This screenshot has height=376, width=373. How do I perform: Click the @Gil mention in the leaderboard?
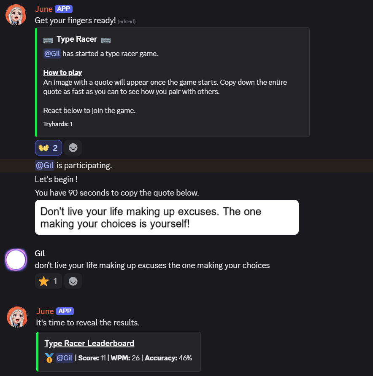pos(65,358)
